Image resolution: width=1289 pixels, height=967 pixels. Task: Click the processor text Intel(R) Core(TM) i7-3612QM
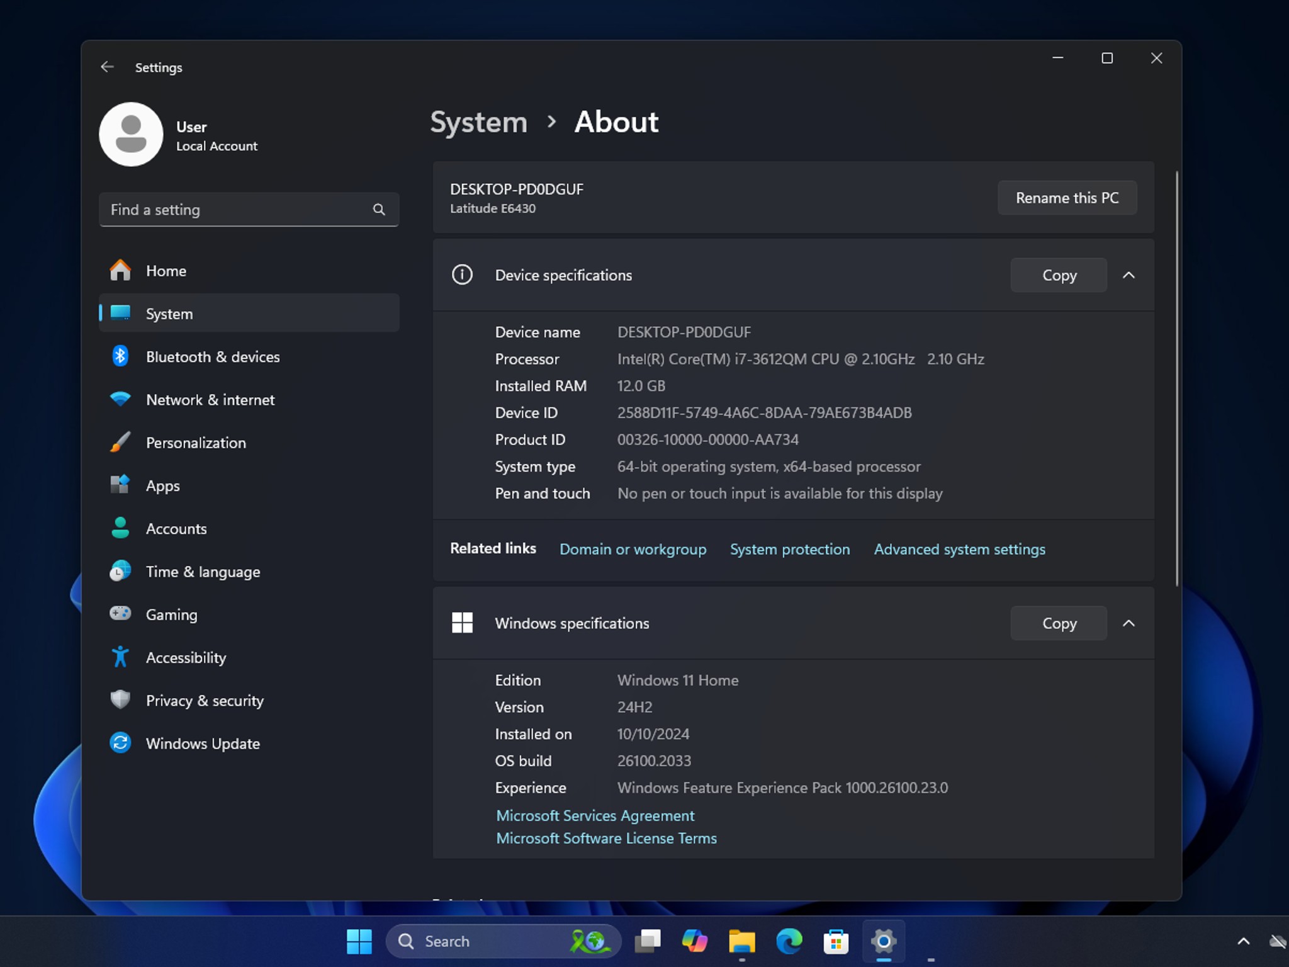point(712,359)
